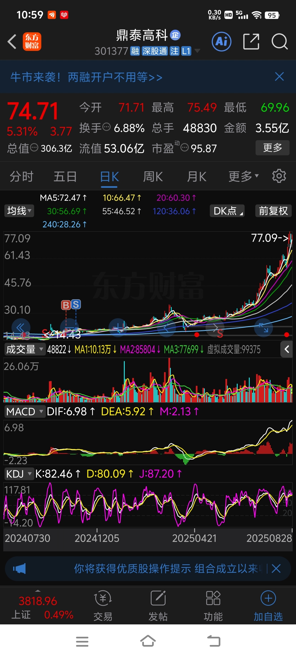This screenshot has width=296, height=659.
Task: Expand the stock name dropdown arrow
Action: [x=197, y=51]
